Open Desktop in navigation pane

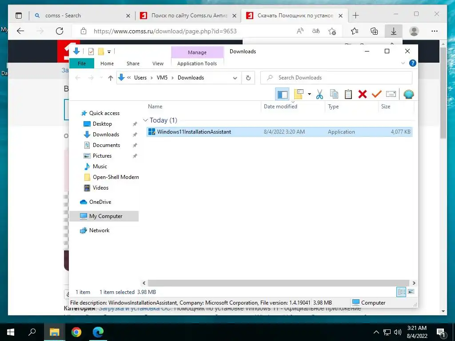click(x=102, y=124)
